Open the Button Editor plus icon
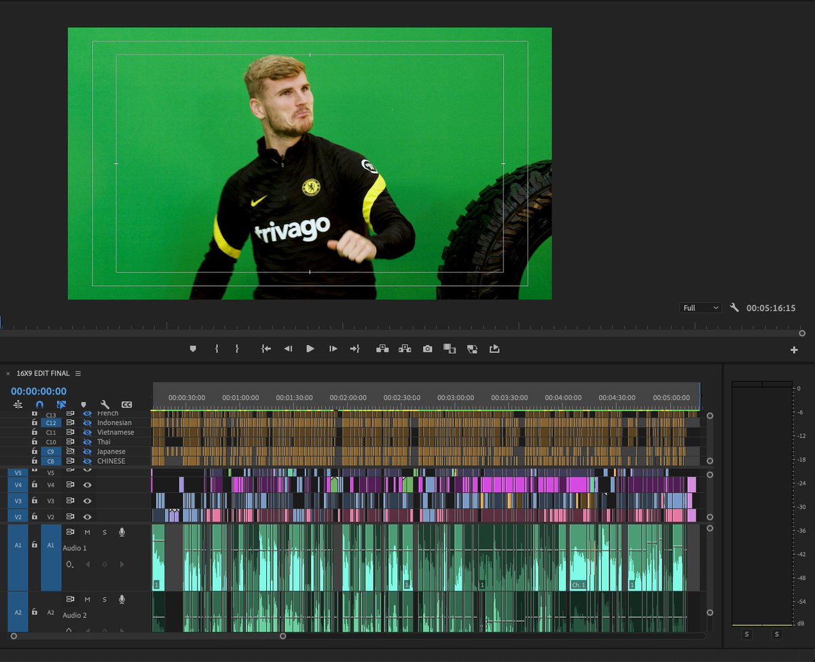 (794, 350)
